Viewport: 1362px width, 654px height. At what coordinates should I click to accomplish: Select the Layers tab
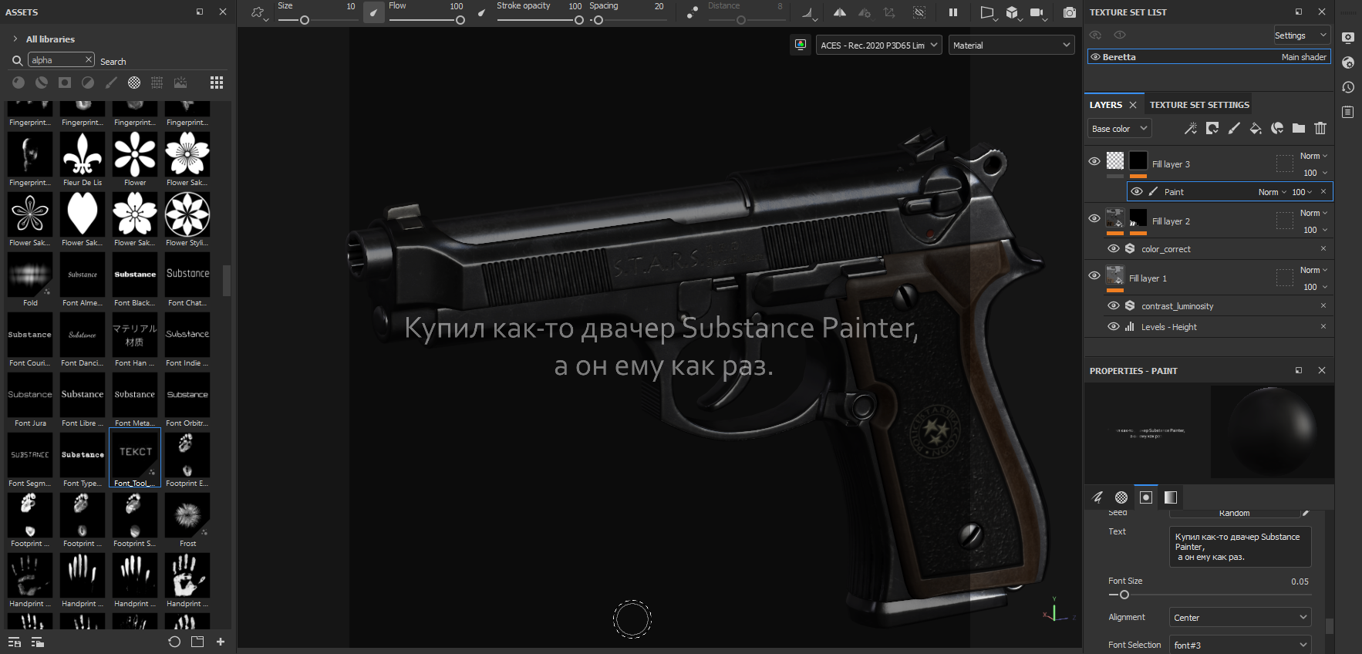pyautogui.click(x=1106, y=105)
